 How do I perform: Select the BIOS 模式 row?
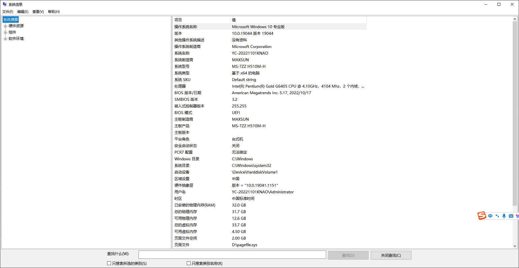[x=270, y=113]
